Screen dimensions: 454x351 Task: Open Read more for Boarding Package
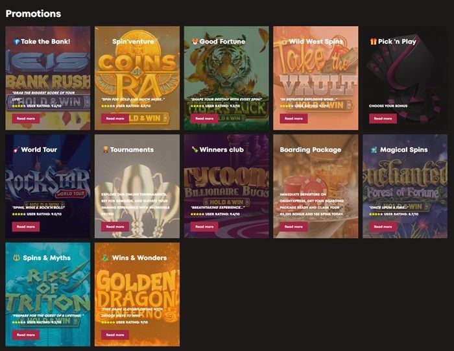pyautogui.click(x=294, y=226)
